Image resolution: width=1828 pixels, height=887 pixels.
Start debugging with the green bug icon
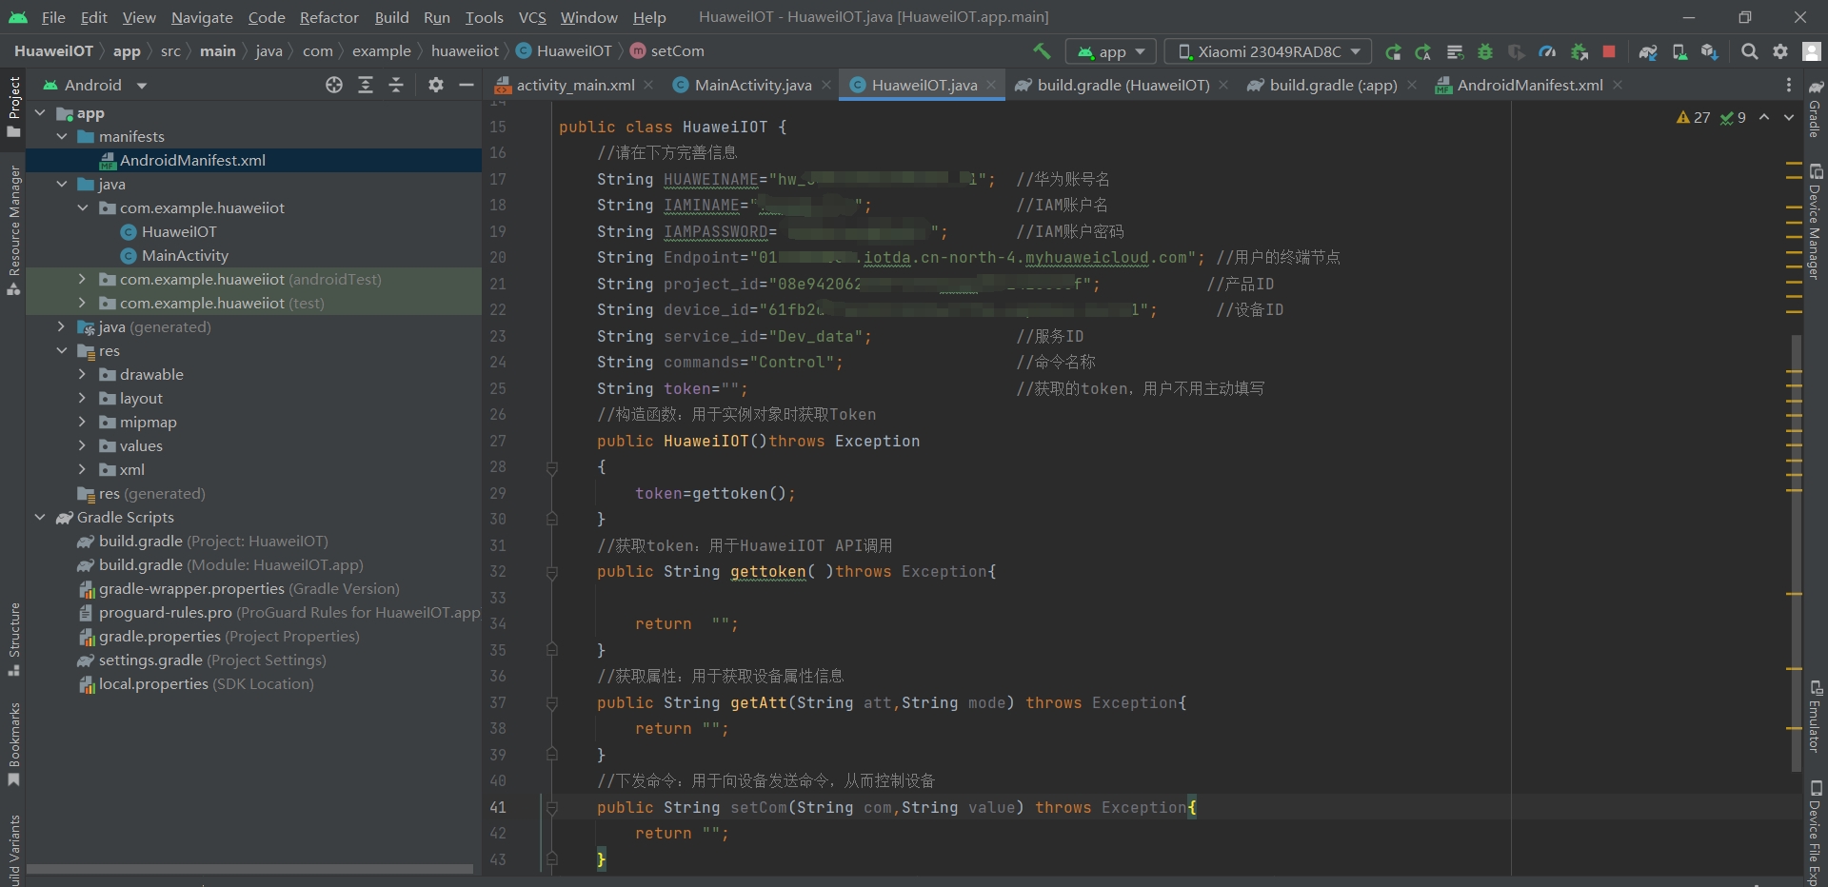[1485, 51]
